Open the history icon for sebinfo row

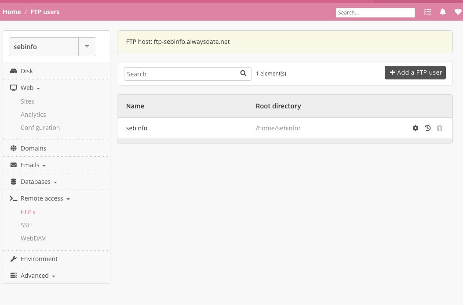tap(427, 128)
